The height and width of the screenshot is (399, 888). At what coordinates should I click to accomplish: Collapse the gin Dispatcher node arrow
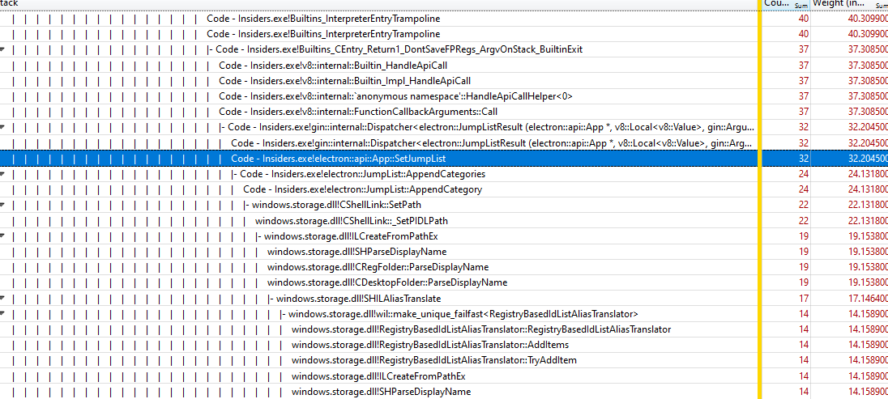coord(2,128)
